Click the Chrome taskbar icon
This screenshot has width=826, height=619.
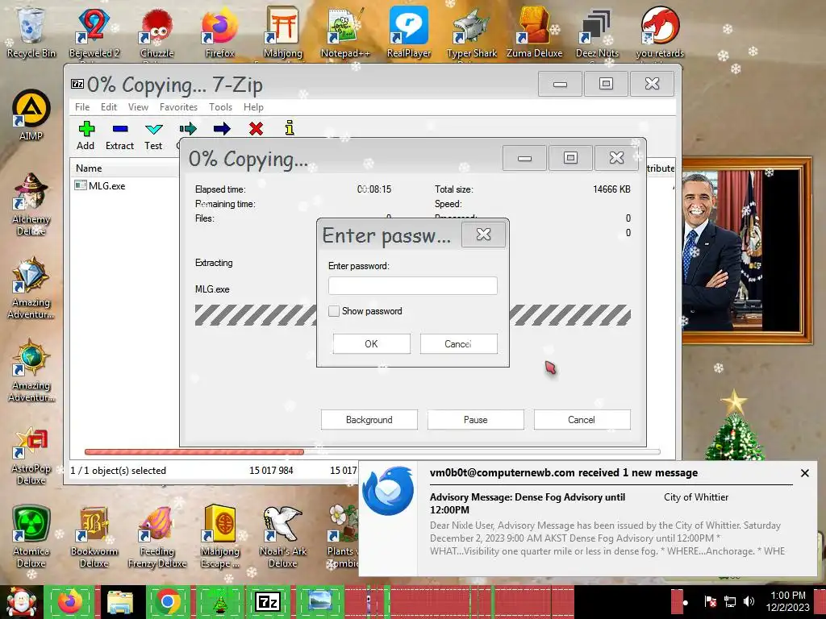click(x=168, y=601)
